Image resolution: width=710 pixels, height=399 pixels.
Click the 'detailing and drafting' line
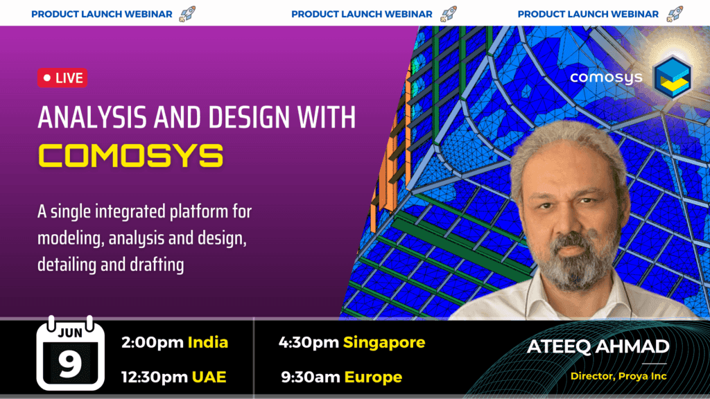110,265
